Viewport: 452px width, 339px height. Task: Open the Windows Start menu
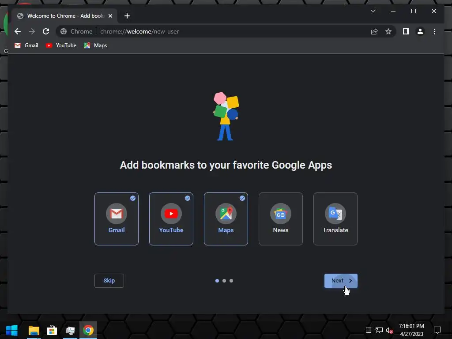coord(12,330)
